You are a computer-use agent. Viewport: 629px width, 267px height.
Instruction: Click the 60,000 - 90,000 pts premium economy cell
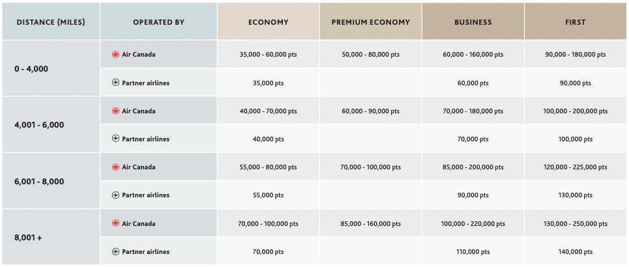coord(370,111)
